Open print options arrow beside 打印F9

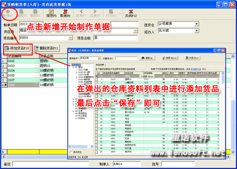(x=120, y=14)
